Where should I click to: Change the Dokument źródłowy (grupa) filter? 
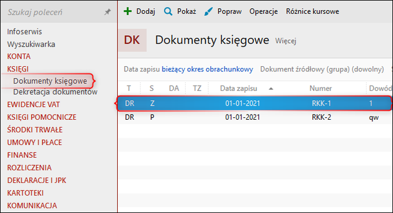click(x=322, y=69)
